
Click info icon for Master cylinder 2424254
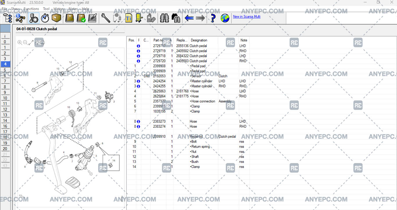pyautogui.click(x=138, y=81)
